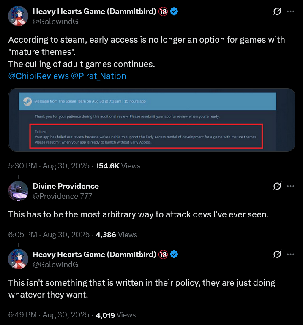This screenshot has height=325, width=303.
Task: Open more options on the last reply
Action: (290, 255)
